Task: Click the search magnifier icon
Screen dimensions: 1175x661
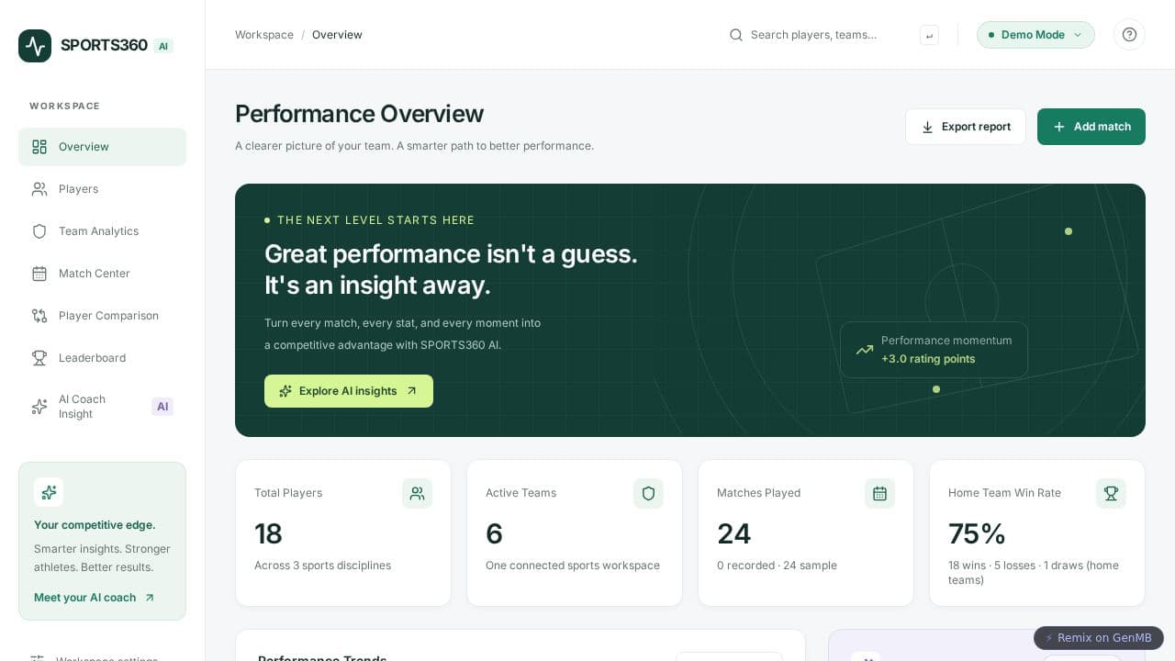Action: (736, 35)
